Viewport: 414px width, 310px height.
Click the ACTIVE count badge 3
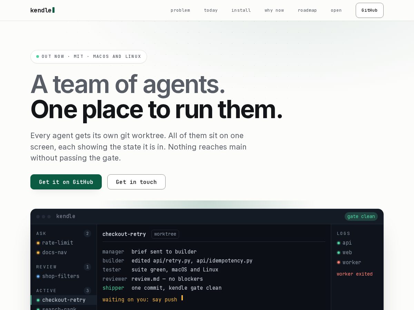point(87,291)
